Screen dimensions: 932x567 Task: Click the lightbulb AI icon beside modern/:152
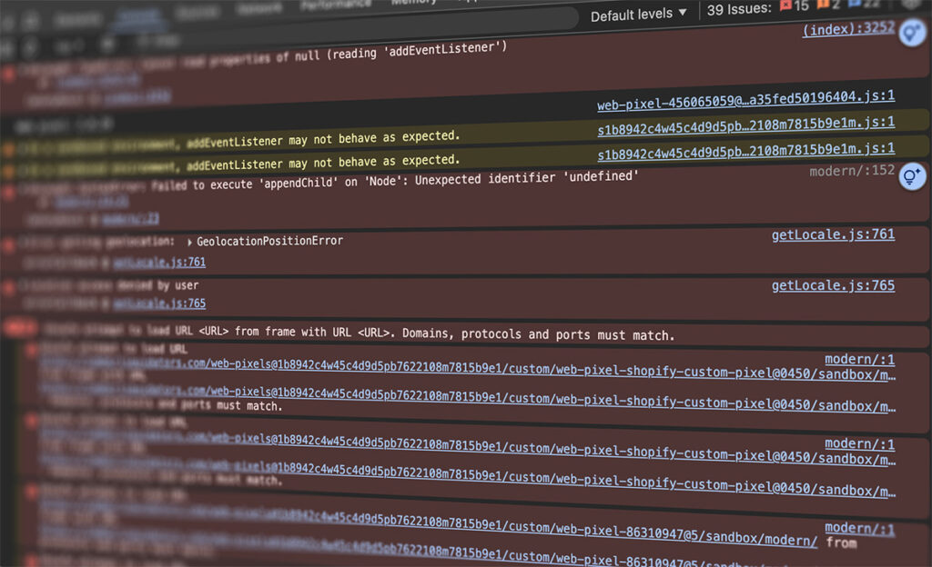tap(912, 177)
